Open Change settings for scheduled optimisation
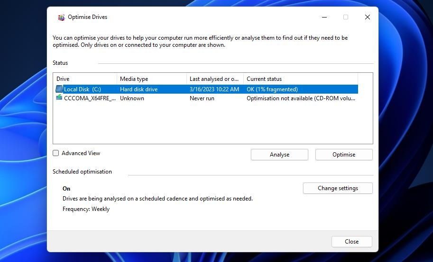 pos(338,188)
